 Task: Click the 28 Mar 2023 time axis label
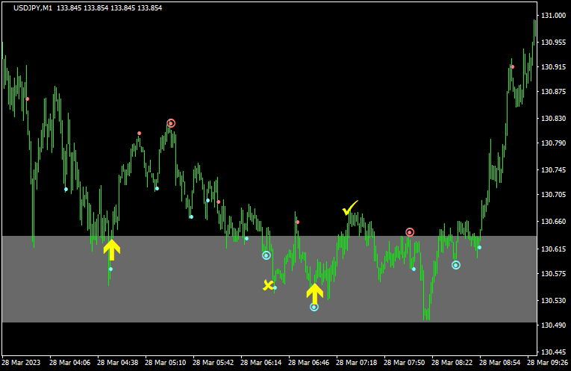(x=21, y=362)
